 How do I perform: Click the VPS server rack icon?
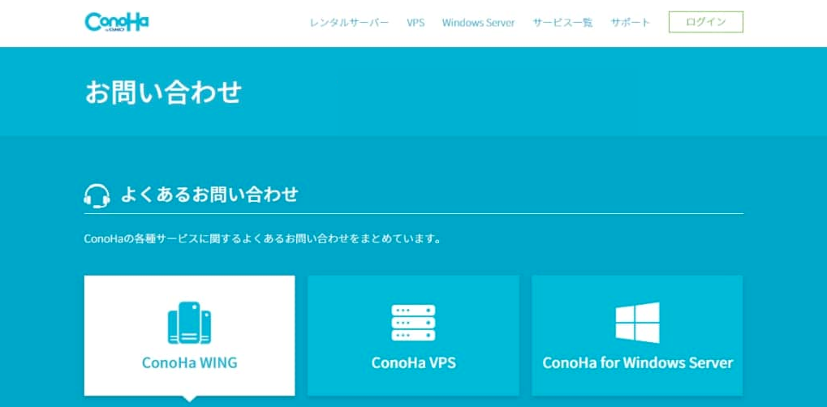[x=414, y=323]
